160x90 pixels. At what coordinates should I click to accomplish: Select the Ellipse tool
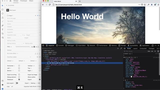click(x=2, y=13)
